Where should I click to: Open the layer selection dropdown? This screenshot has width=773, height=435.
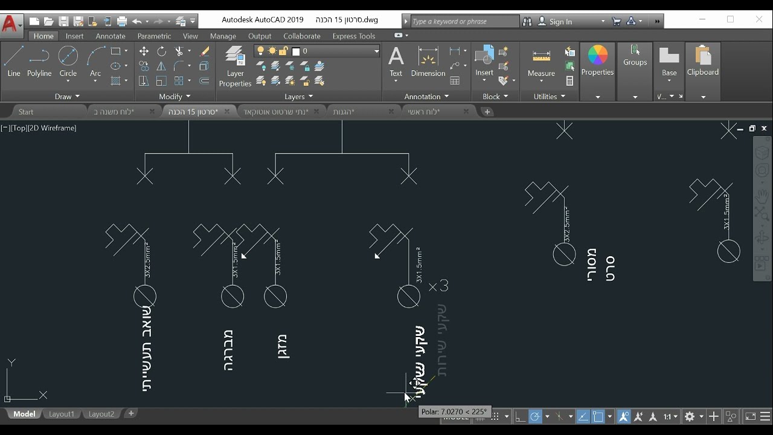(x=376, y=51)
